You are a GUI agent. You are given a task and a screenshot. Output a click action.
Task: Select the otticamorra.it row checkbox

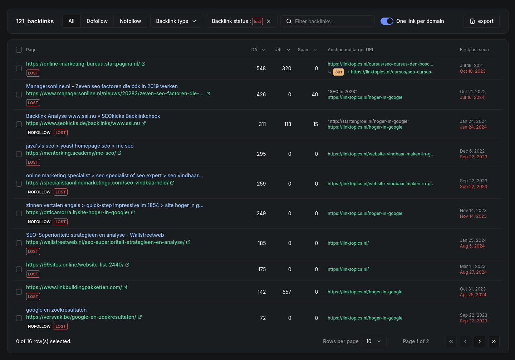(19, 213)
